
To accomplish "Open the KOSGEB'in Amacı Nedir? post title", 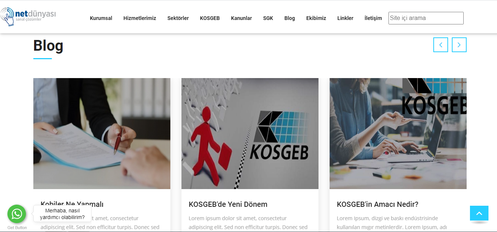I will pyautogui.click(x=378, y=204).
